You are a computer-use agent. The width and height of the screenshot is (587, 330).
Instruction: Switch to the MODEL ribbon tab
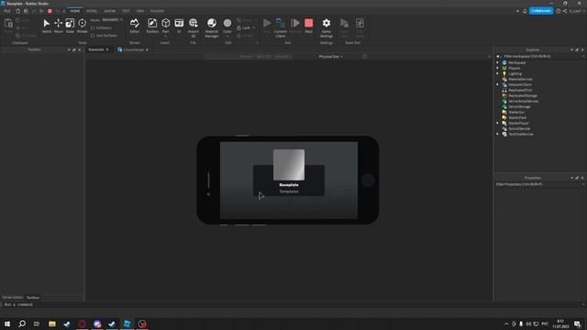coord(92,11)
